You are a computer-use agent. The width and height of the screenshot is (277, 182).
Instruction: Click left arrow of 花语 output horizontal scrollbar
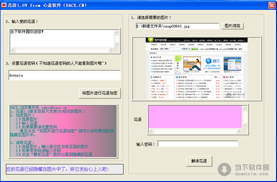click(151, 131)
